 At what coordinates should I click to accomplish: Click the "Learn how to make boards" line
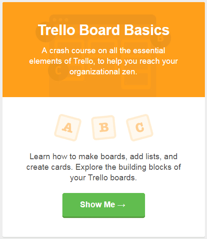104,157
